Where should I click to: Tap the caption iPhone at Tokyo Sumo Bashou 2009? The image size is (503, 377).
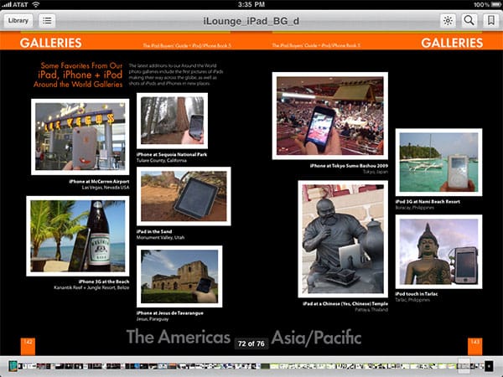coord(349,166)
